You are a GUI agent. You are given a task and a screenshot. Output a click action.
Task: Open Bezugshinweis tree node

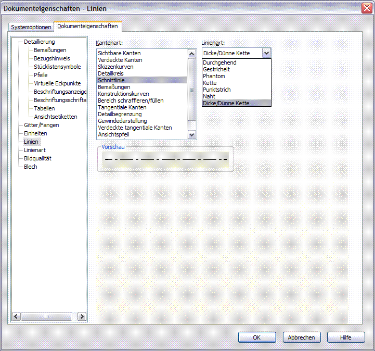[x=52, y=58]
